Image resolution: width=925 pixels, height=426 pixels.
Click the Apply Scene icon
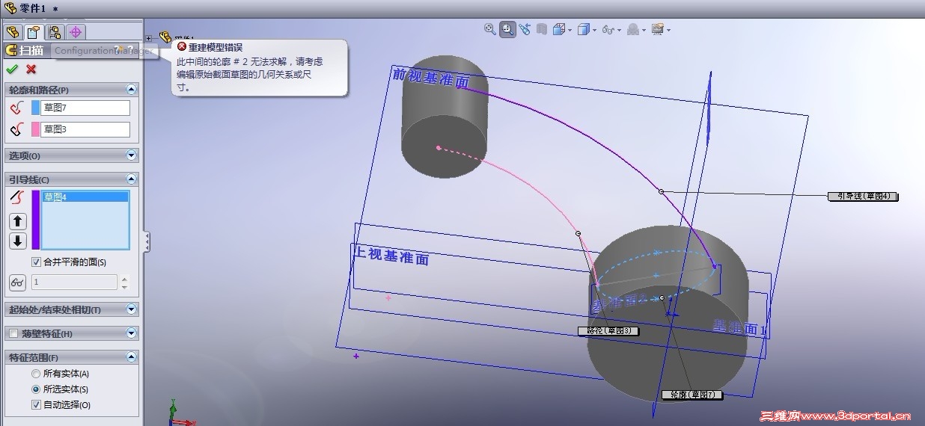click(633, 29)
